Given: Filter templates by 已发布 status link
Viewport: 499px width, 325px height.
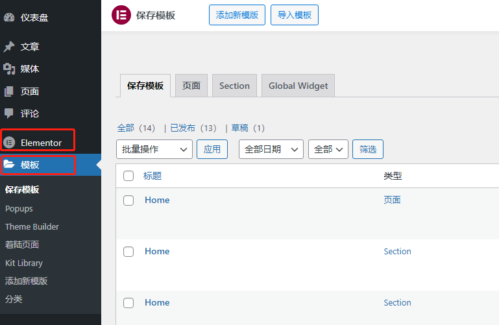Looking at the screenshot, I should 193,128.
